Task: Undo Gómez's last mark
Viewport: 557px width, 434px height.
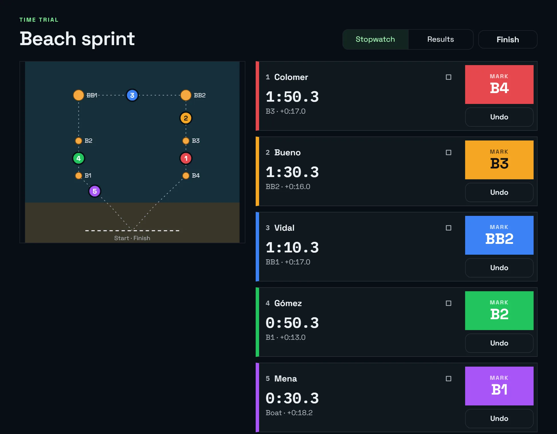Action: 499,343
